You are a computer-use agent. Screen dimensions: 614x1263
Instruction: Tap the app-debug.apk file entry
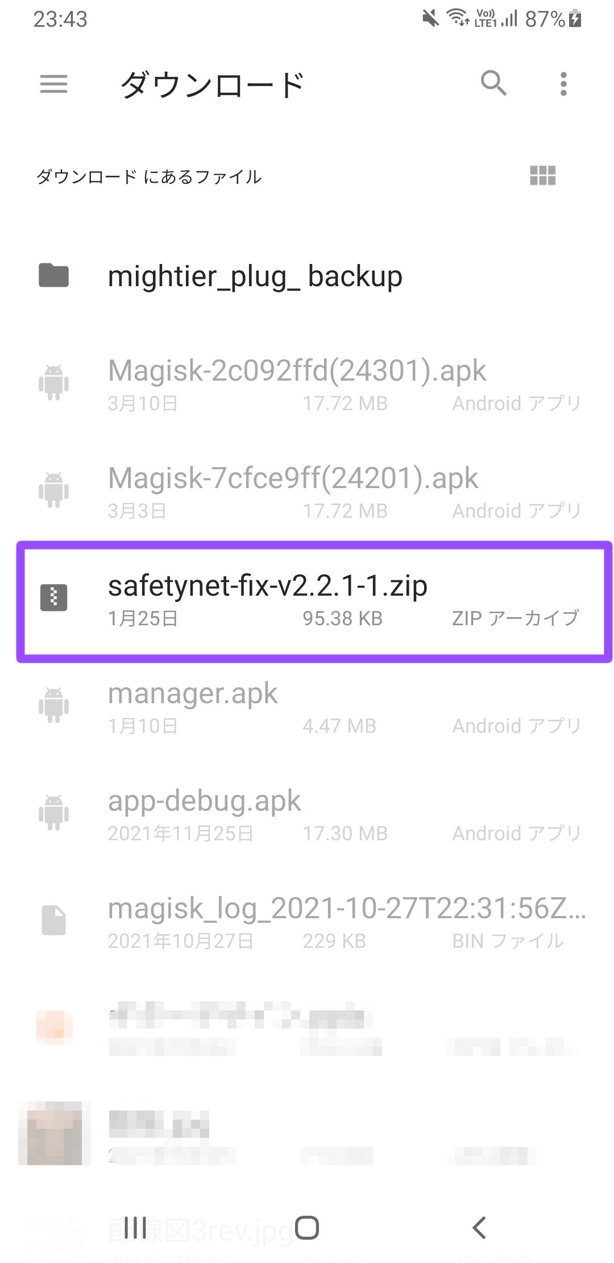point(307,814)
